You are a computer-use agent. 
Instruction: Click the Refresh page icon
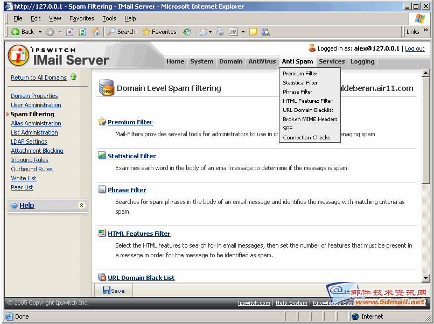pyautogui.click(x=82, y=32)
